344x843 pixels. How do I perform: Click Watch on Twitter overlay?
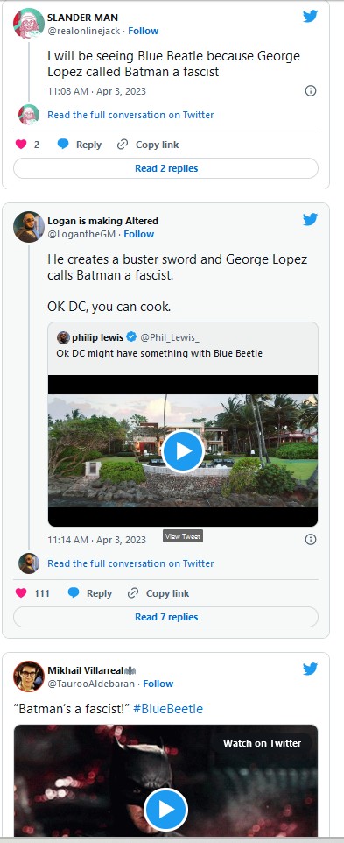(262, 743)
